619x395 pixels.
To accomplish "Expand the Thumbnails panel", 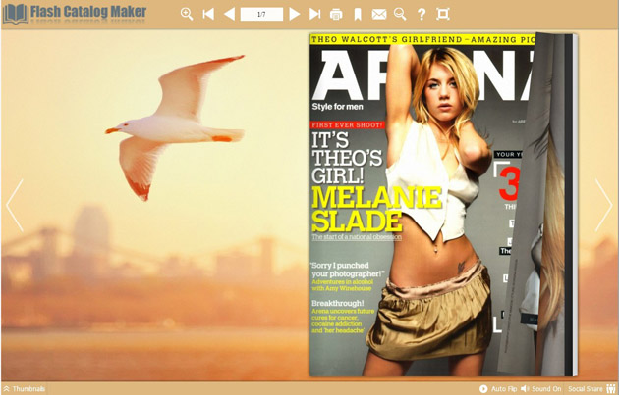I will pos(25,389).
